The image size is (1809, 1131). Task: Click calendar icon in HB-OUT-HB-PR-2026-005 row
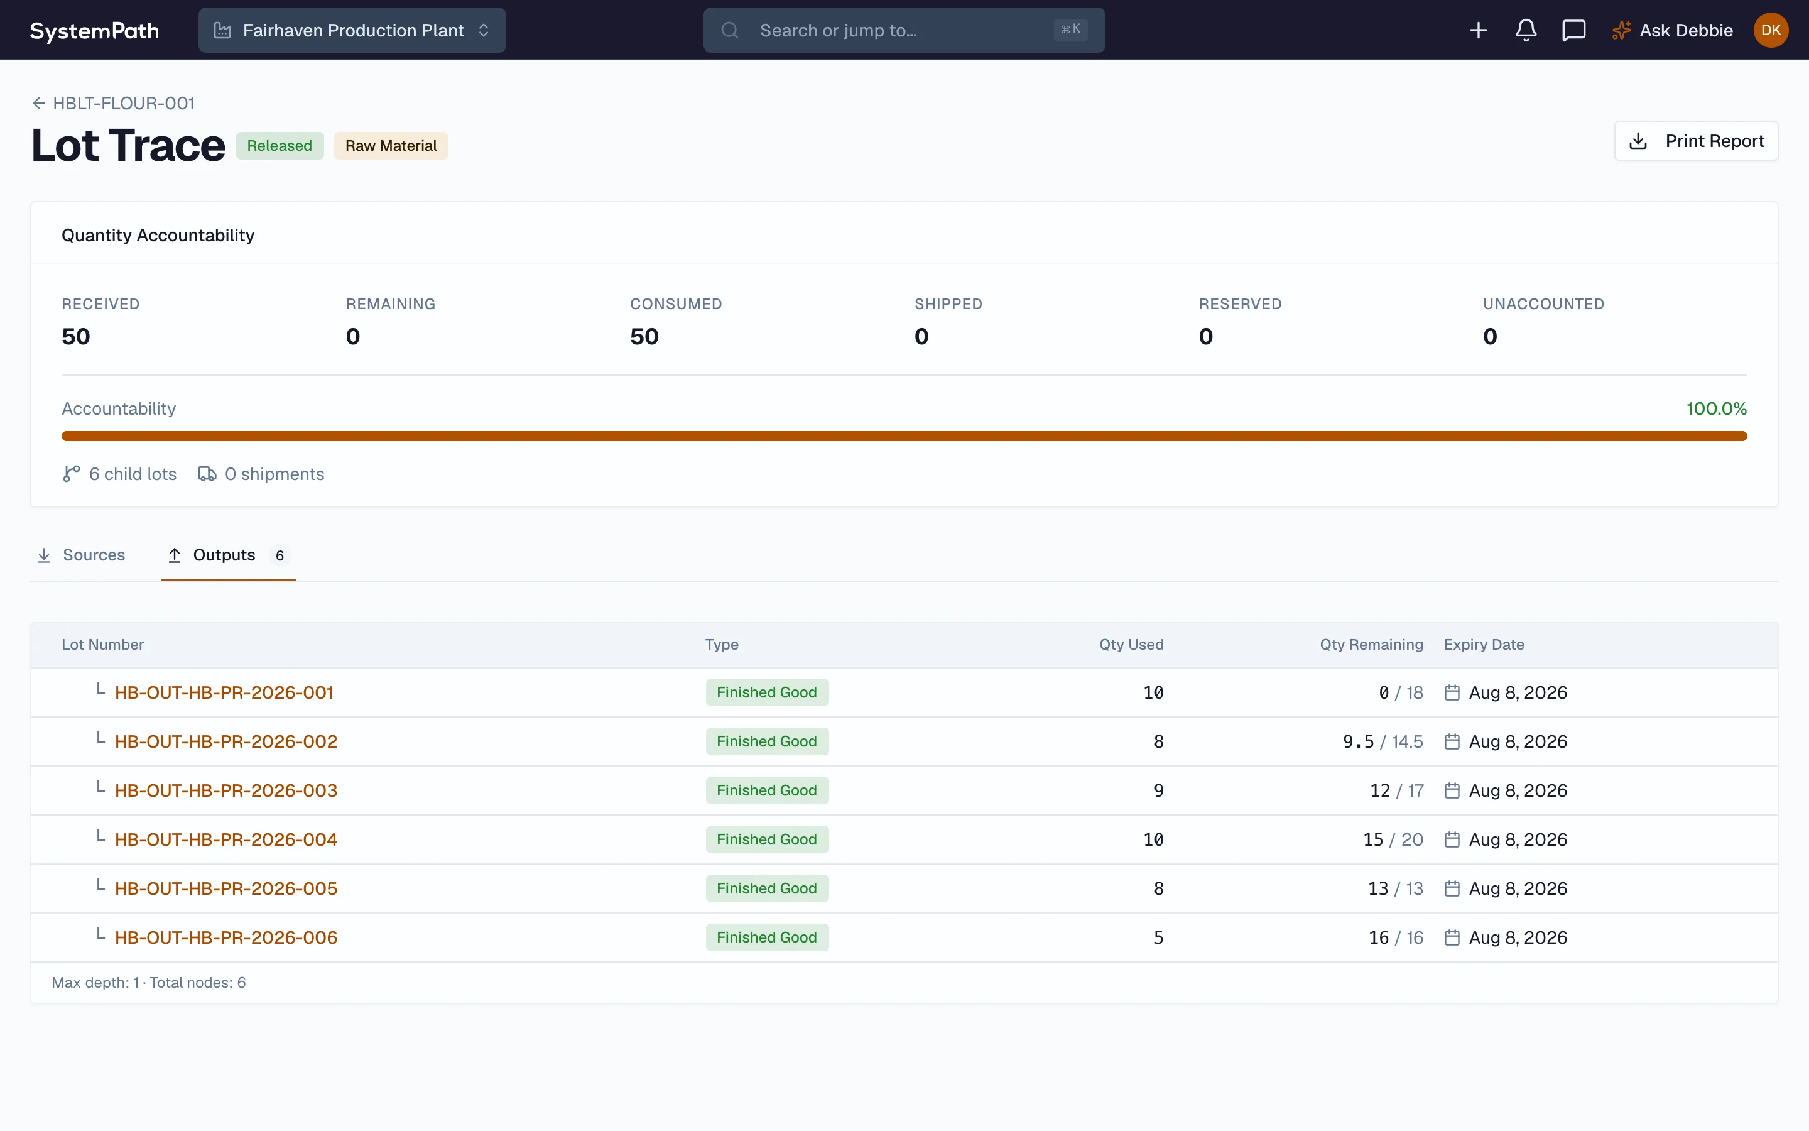pos(1452,888)
